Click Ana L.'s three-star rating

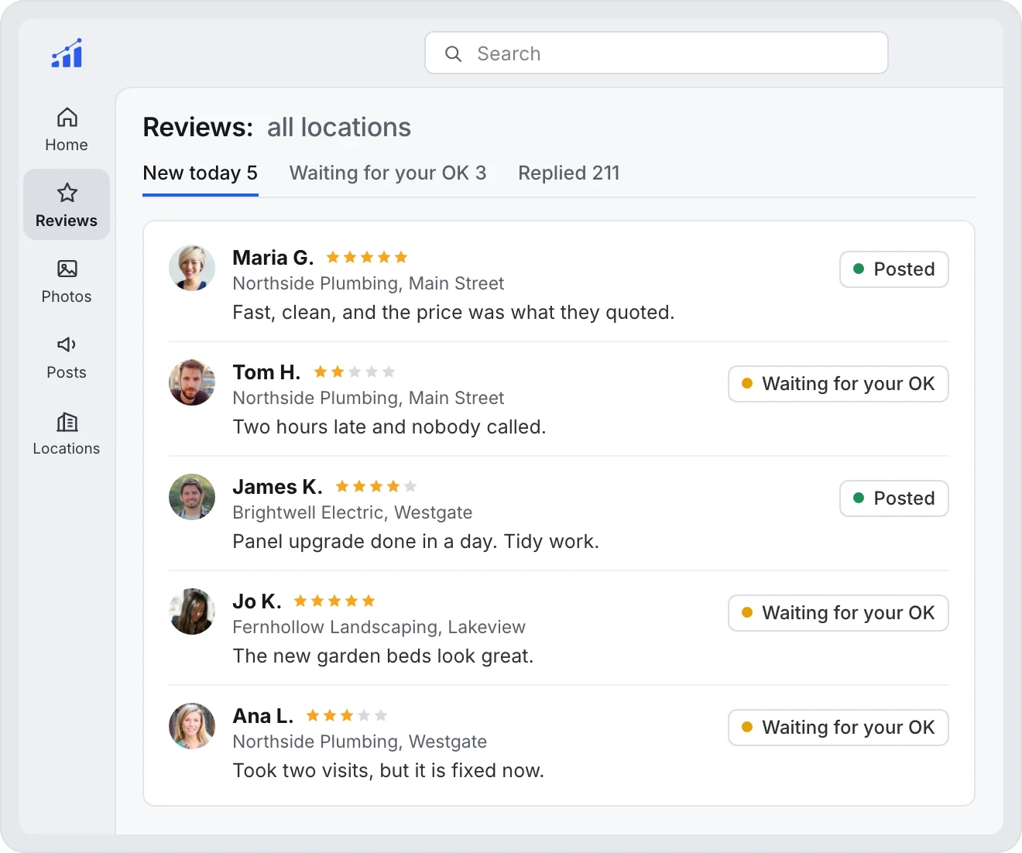[x=347, y=715]
